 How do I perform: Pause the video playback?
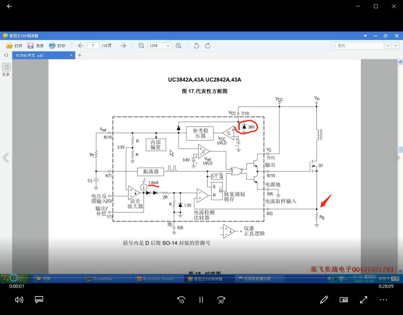click(x=201, y=300)
